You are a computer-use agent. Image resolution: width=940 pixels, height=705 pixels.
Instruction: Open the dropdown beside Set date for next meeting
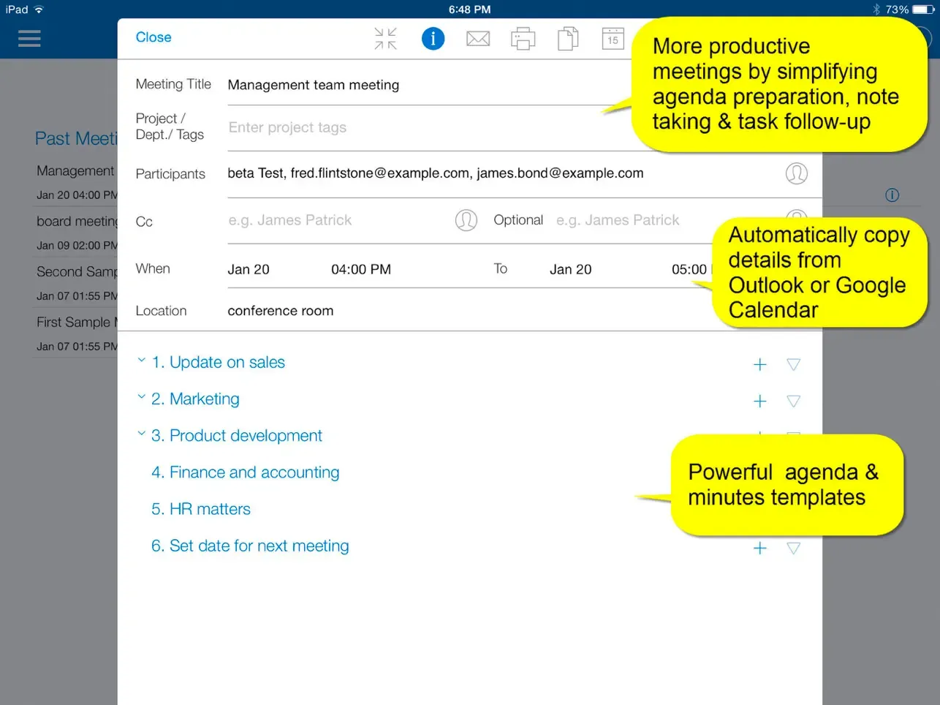pos(794,548)
